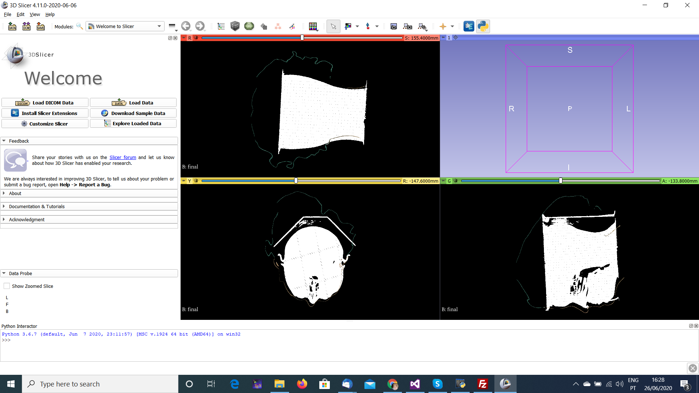699x393 pixels.
Task: Click Install Slicer Extensions button
Action: pos(45,113)
